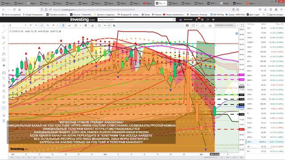Go back in the browser
285x160 pixels.
(4, 9)
